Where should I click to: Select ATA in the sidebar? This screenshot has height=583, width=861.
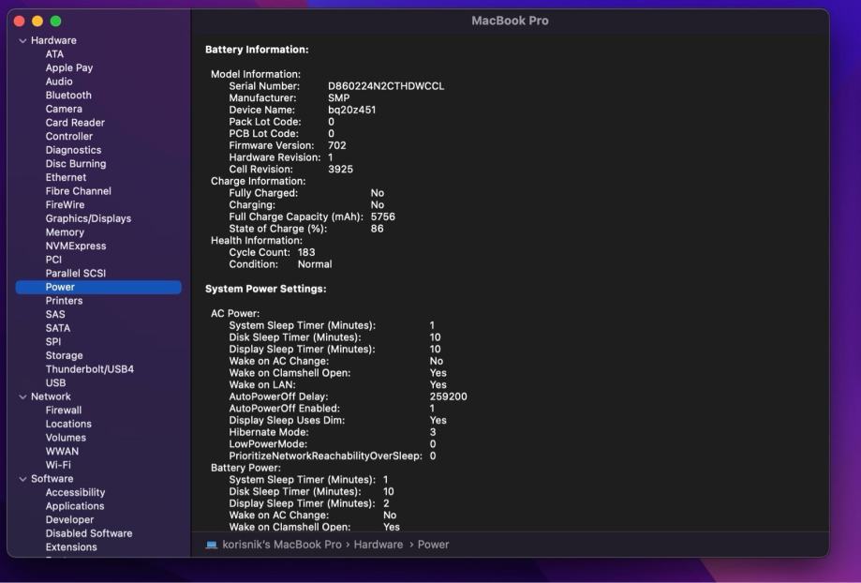(54, 53)
